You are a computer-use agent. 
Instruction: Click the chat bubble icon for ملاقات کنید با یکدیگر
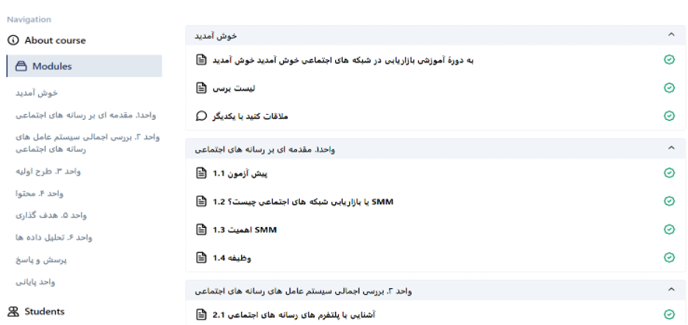point(201,116)
